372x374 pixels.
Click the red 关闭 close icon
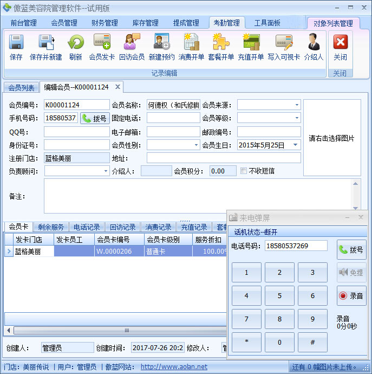(x=340, y=42)
